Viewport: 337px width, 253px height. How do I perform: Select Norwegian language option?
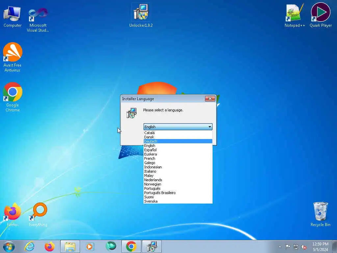(178, 184)
